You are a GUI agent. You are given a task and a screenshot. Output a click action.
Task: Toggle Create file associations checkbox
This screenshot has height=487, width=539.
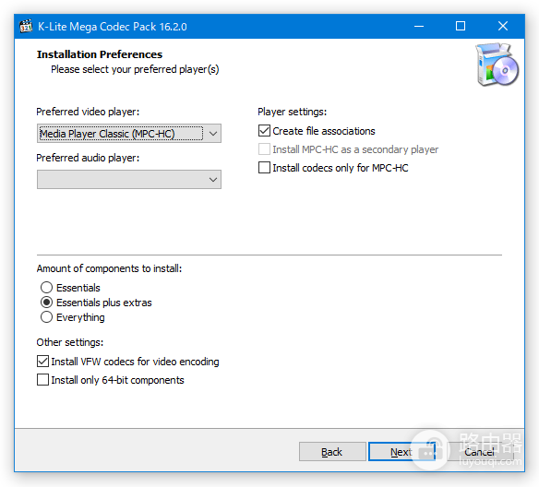tap(264, 131)
